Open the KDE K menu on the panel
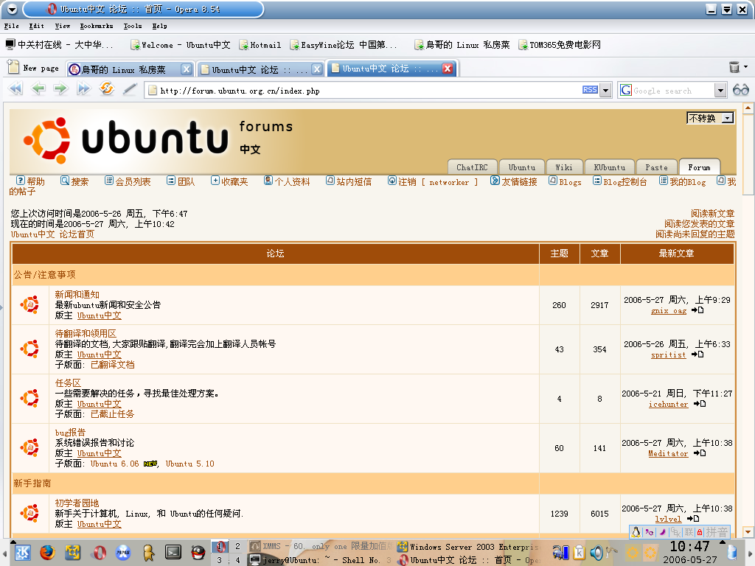 click(x=22, y=553)
